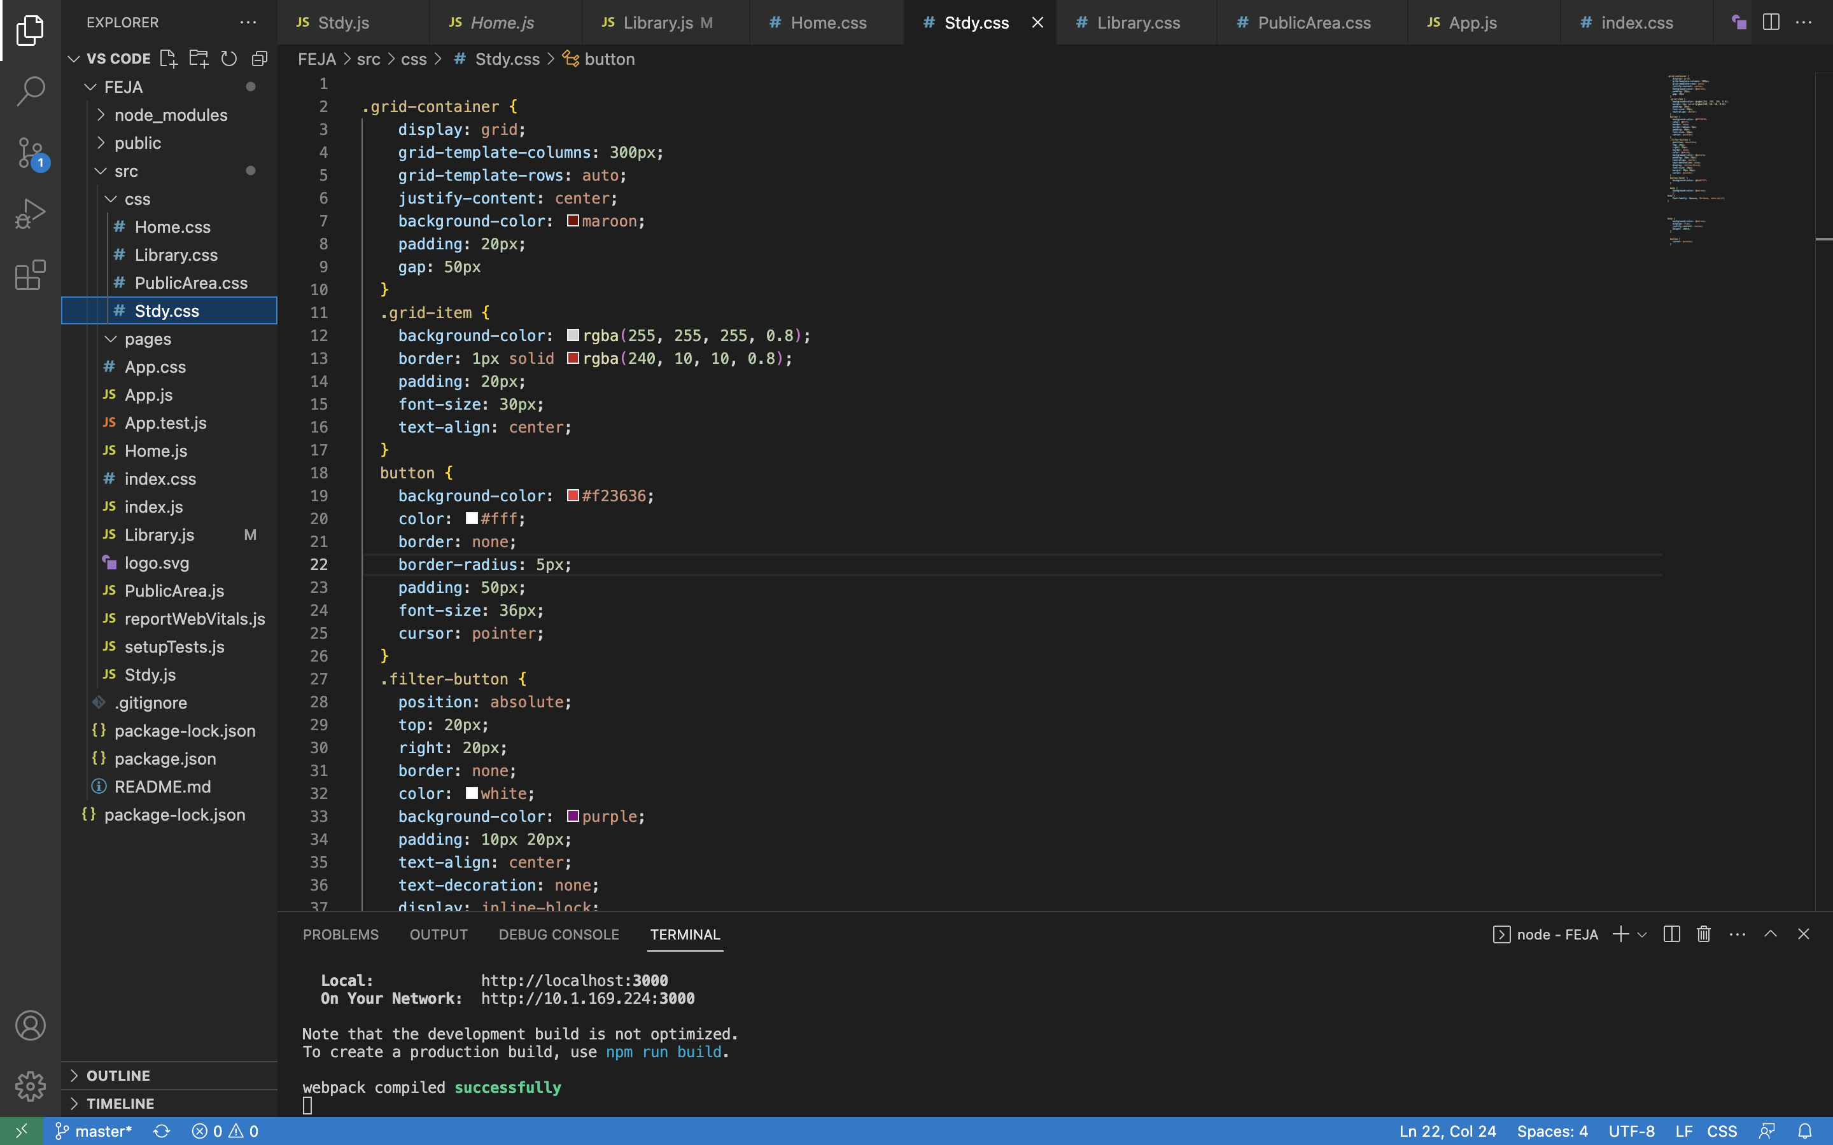Open the Extensions view

pyautogui.click(x=31, y=275)
